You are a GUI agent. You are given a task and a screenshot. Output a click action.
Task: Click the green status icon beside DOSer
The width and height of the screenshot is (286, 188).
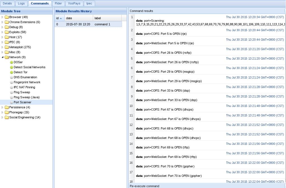(11, 62)
